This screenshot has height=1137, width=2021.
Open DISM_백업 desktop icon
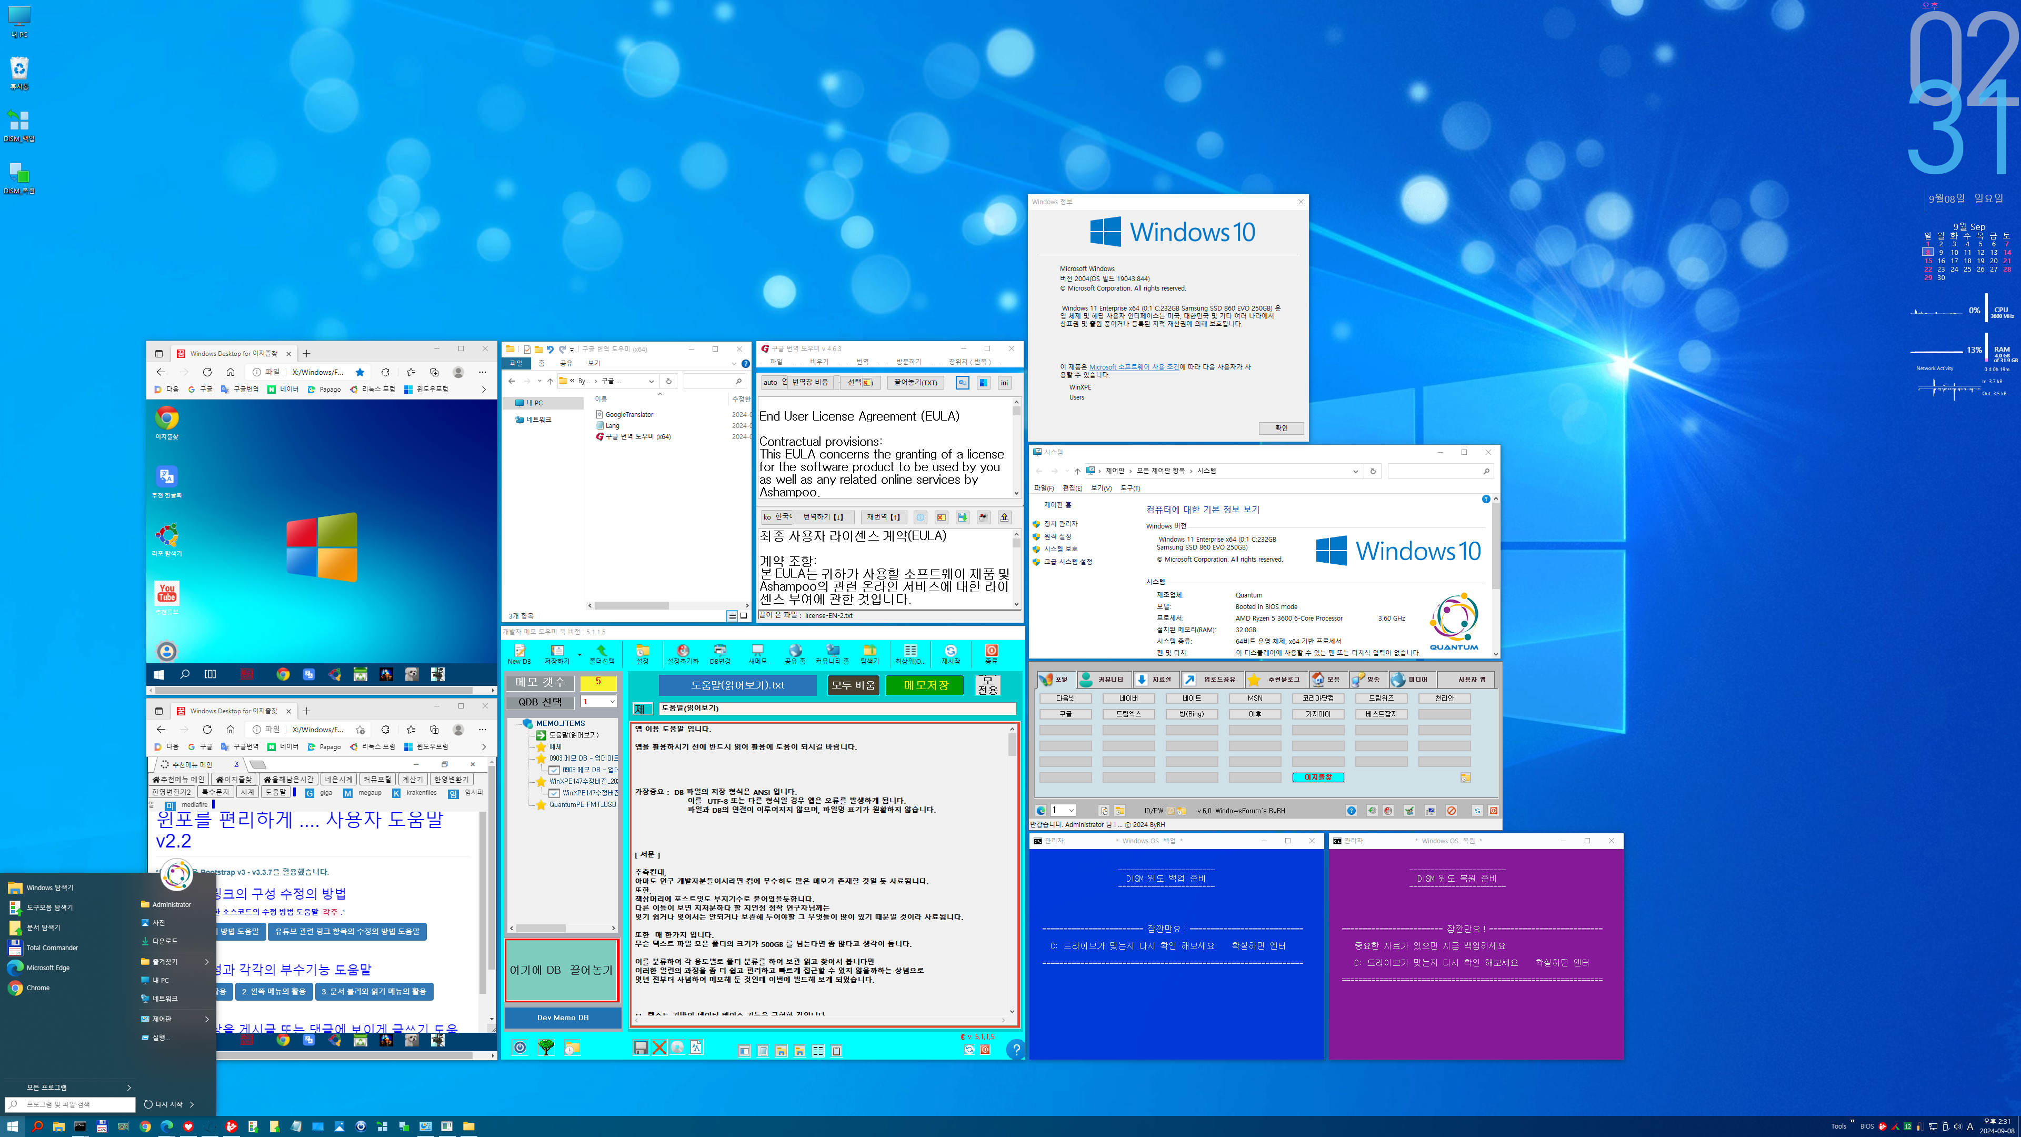(x=19, y=126)
